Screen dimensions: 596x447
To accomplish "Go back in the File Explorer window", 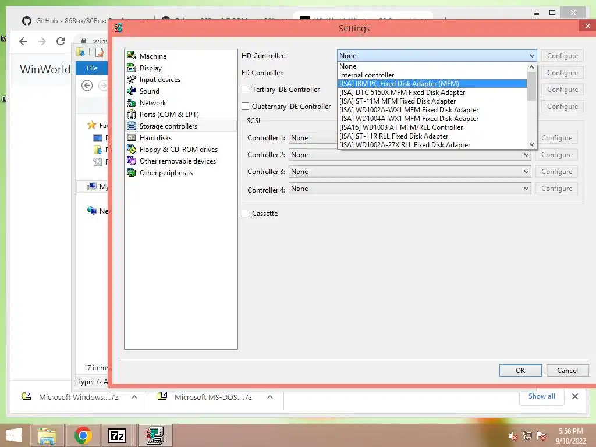I will [87, 86].
